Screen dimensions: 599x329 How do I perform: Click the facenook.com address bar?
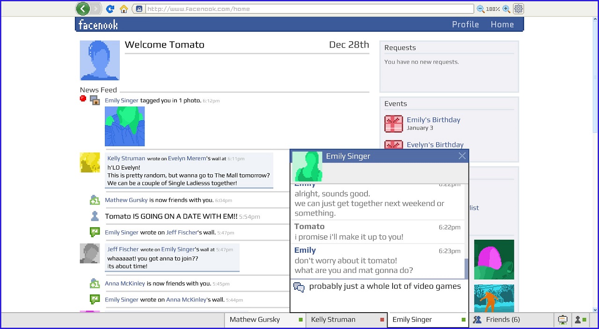[309, 8]
